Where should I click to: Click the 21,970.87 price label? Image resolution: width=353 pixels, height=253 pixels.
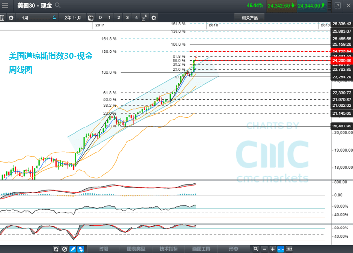tap(342, 99)
